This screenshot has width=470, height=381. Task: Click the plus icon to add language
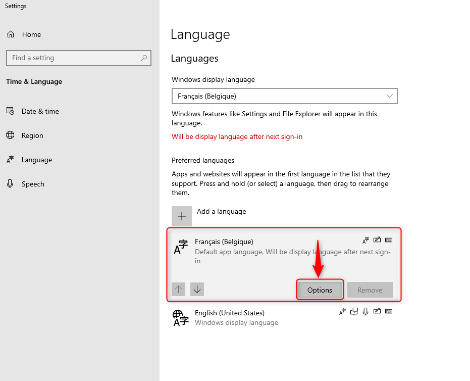(182, 216)
